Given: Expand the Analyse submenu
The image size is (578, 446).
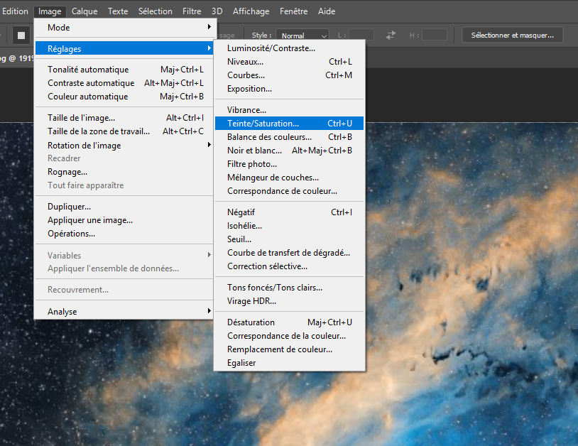Looking at the screenshot, I should click(124, 312).
